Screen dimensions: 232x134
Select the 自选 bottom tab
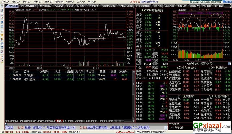[59, 121]
